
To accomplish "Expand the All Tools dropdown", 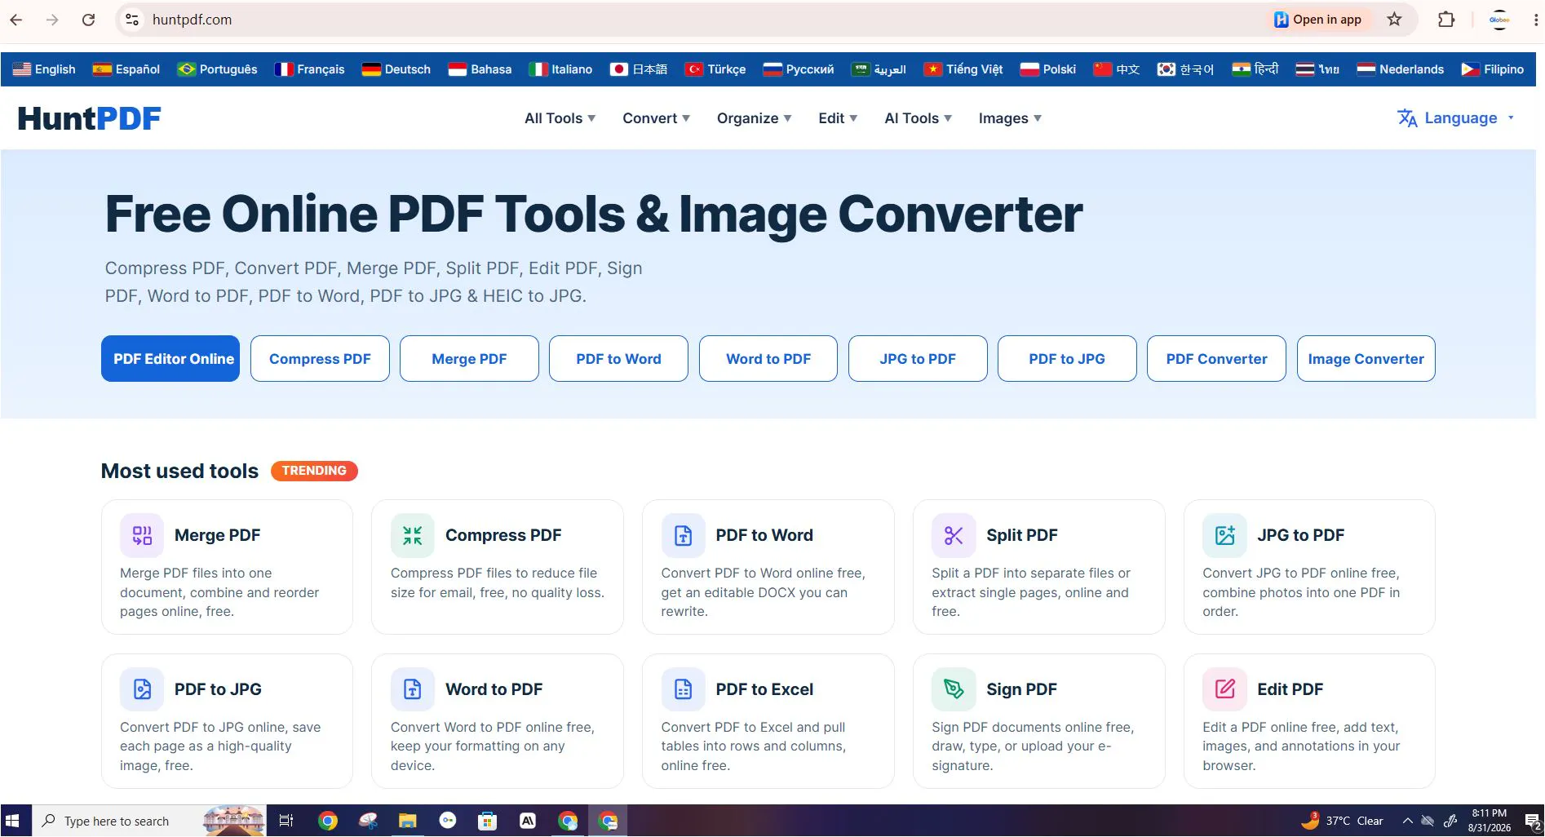I will point(560,118).
